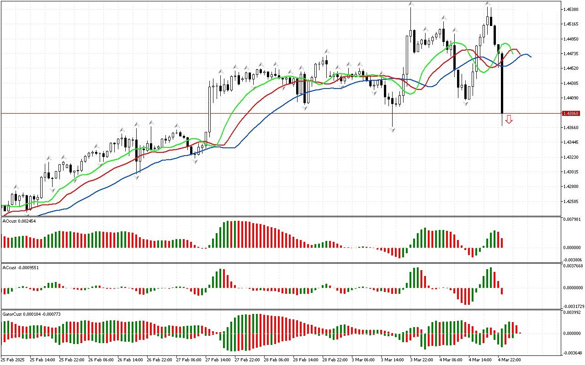Click the -0.0031729 ACcust scale value
Screen dimensions: 585x365
tap(573, 306)
